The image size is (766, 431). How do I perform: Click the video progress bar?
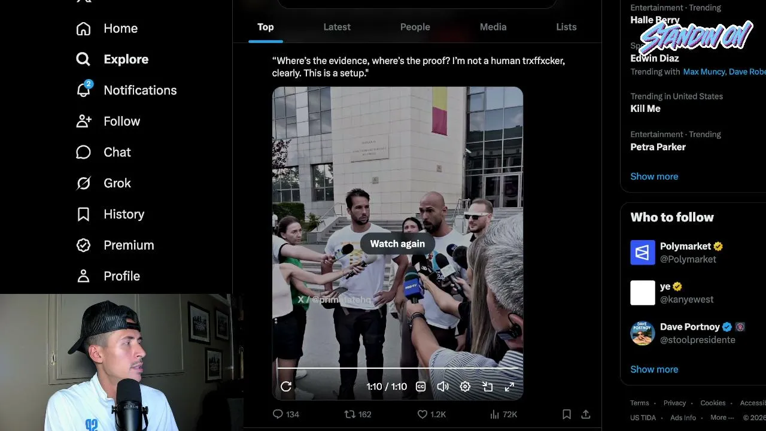(397, 368)
